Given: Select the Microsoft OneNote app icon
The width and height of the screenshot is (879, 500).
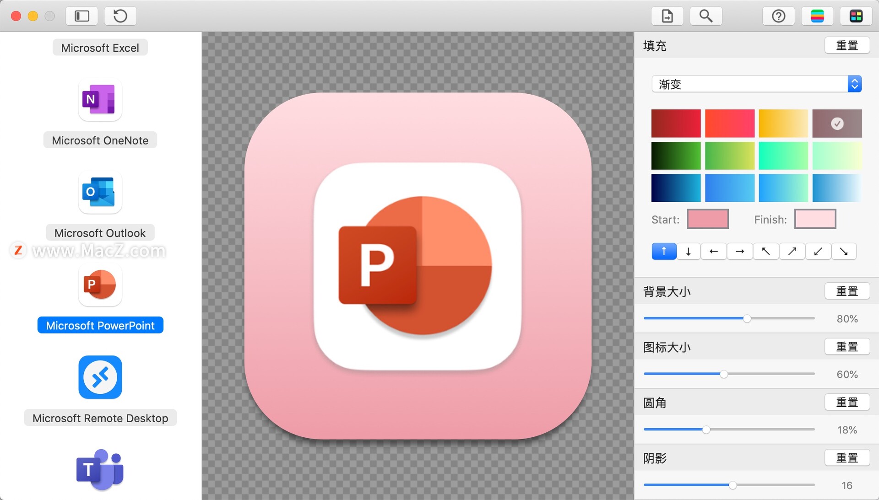Looking at the screenshot, I should tap(100, 100).
